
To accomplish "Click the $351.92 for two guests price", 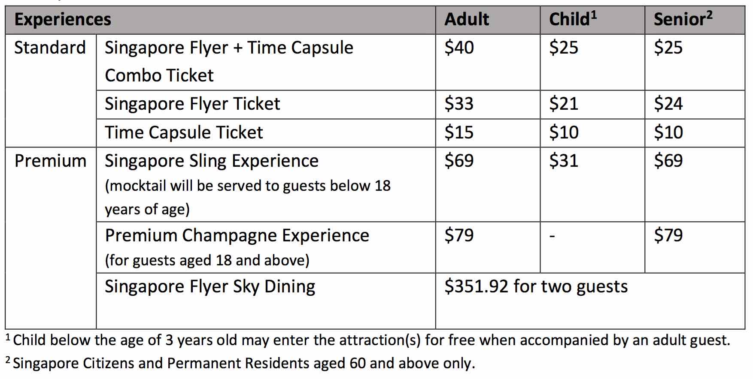I will 536,287.
